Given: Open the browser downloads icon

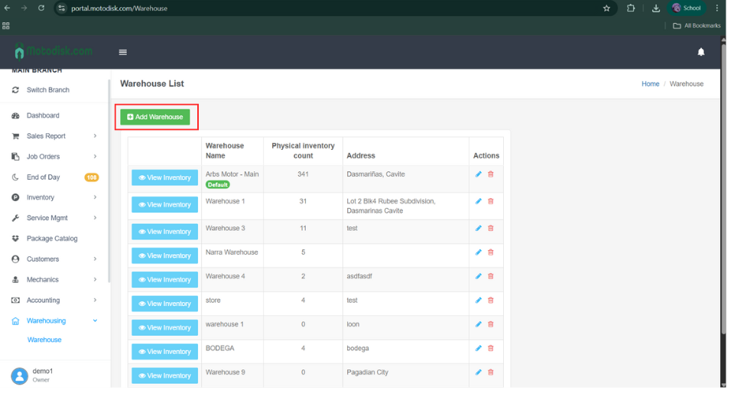Looking at the screenshot, I should click(656, 8).
